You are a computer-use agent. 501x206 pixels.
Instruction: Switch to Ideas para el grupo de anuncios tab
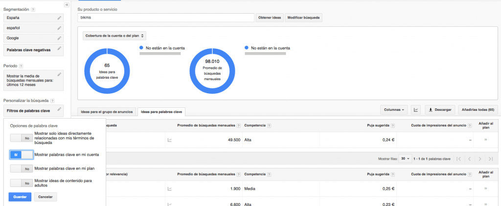(x=107, y=112)
